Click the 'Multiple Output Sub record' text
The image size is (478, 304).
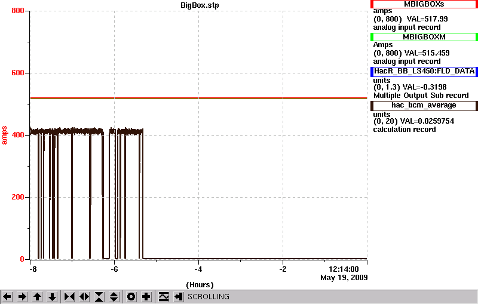pos(421,96)
